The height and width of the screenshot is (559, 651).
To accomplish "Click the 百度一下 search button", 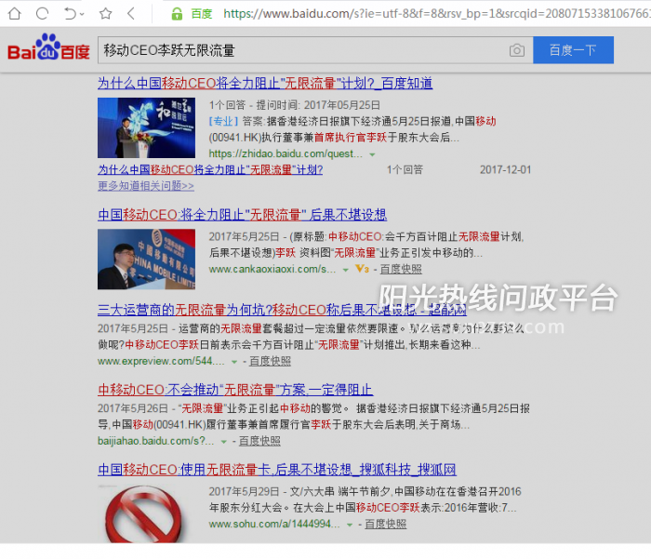I will 573,50.
